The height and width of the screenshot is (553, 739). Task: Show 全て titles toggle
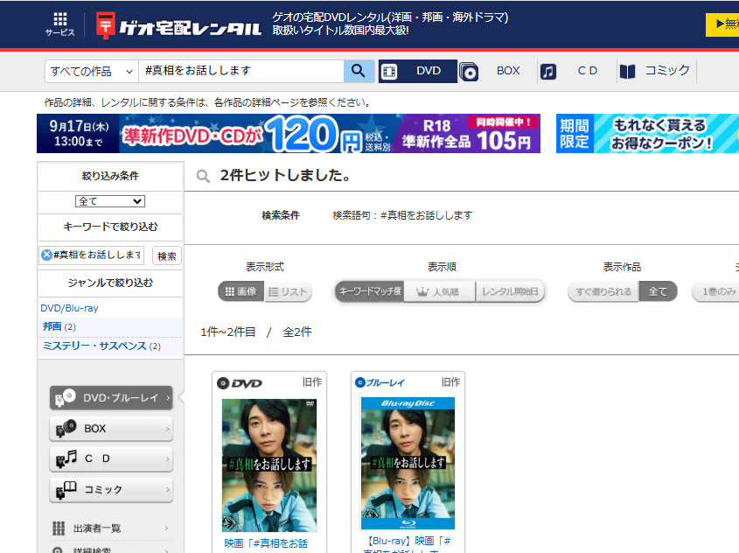tap(658, 292)
